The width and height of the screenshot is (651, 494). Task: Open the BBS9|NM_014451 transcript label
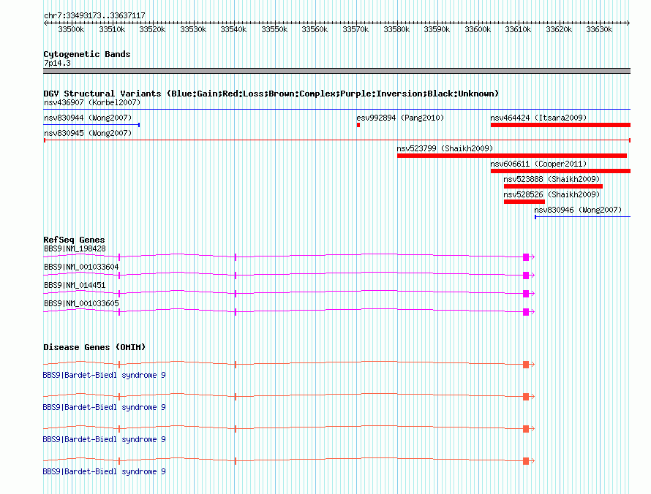[75, 285]
